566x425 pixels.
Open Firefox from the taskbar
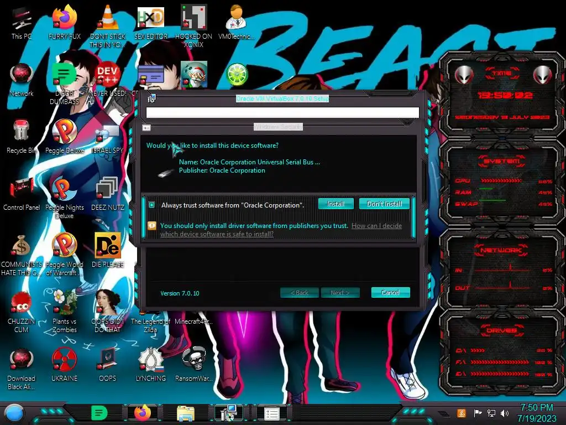143,413
